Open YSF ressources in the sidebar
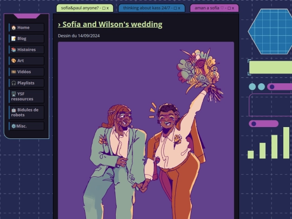This screenshot has width=292, height=219. (26, 96)
